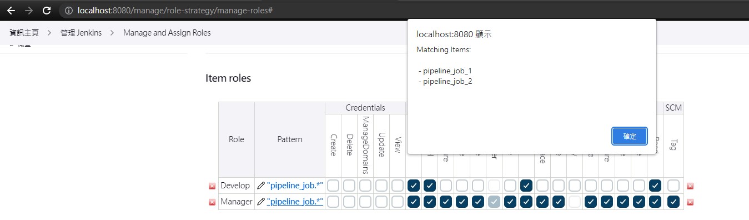749x220 pixels.
Task: Go to 資訊主頁 breadcrumb
Action: coord(24,33)
